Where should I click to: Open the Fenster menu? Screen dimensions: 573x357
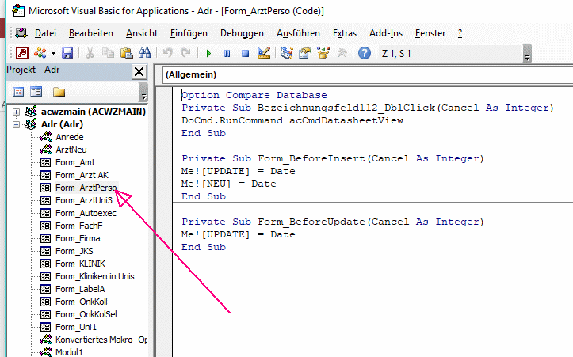(430, 33)
